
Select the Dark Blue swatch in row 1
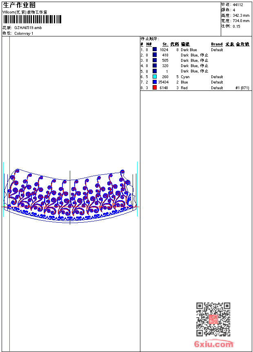pos(155,50)
